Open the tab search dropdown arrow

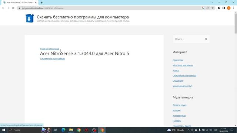point(212,2)
